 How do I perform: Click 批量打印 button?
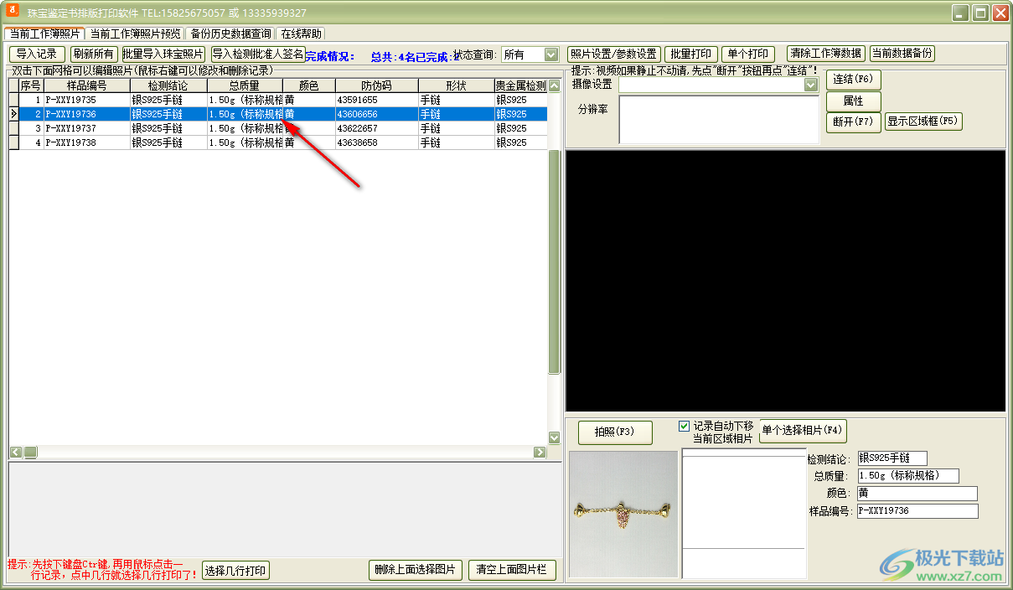(x=690, y=54)
